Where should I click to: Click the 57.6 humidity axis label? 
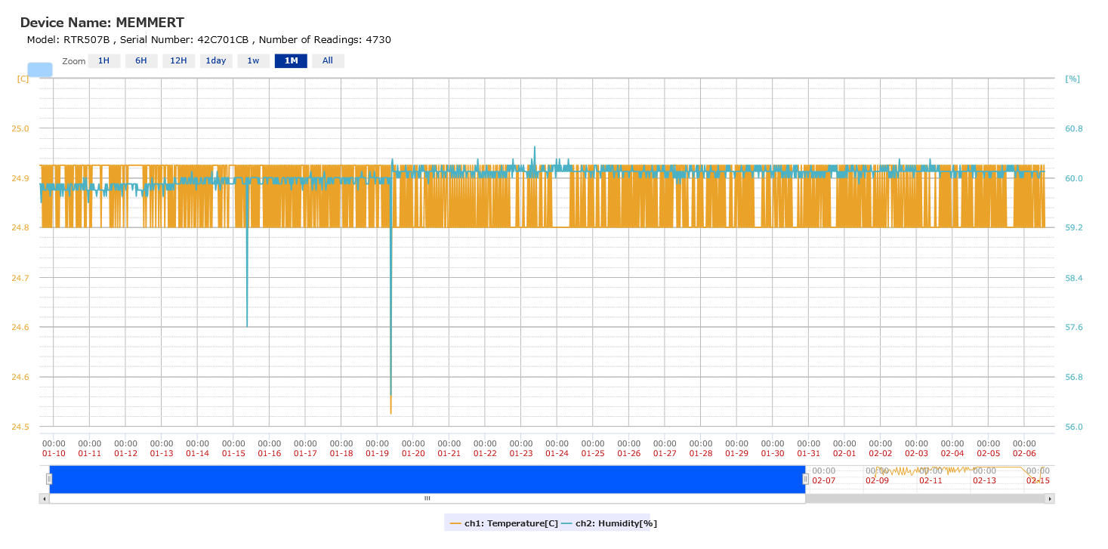[x=1074, y=328]
